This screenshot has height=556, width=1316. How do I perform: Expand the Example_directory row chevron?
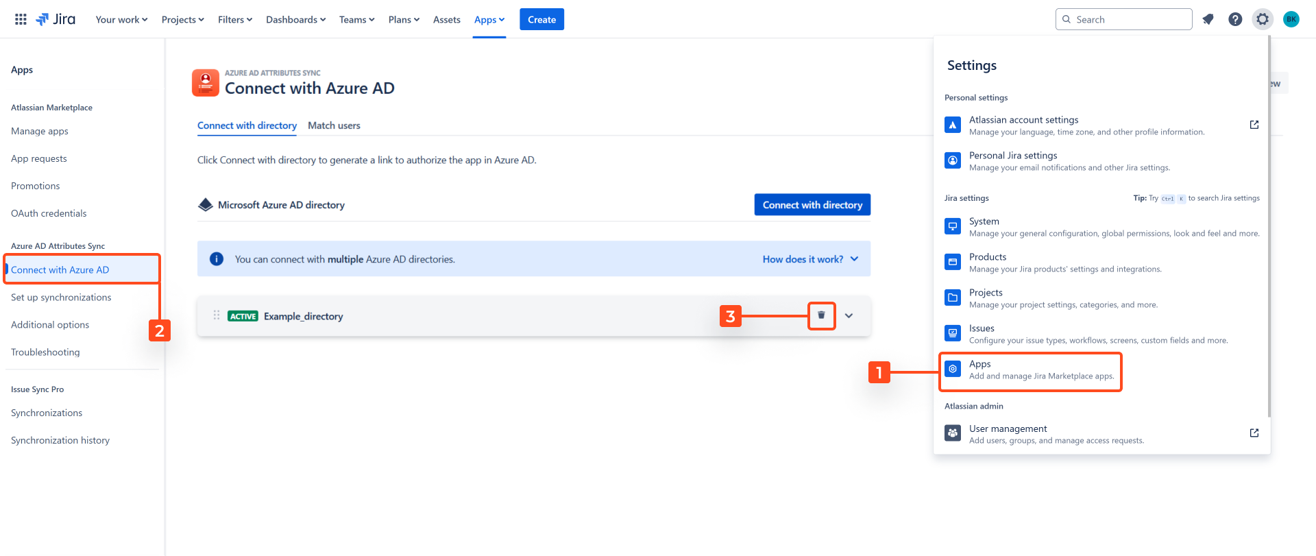pyautogui.click(x=849, y=315)
